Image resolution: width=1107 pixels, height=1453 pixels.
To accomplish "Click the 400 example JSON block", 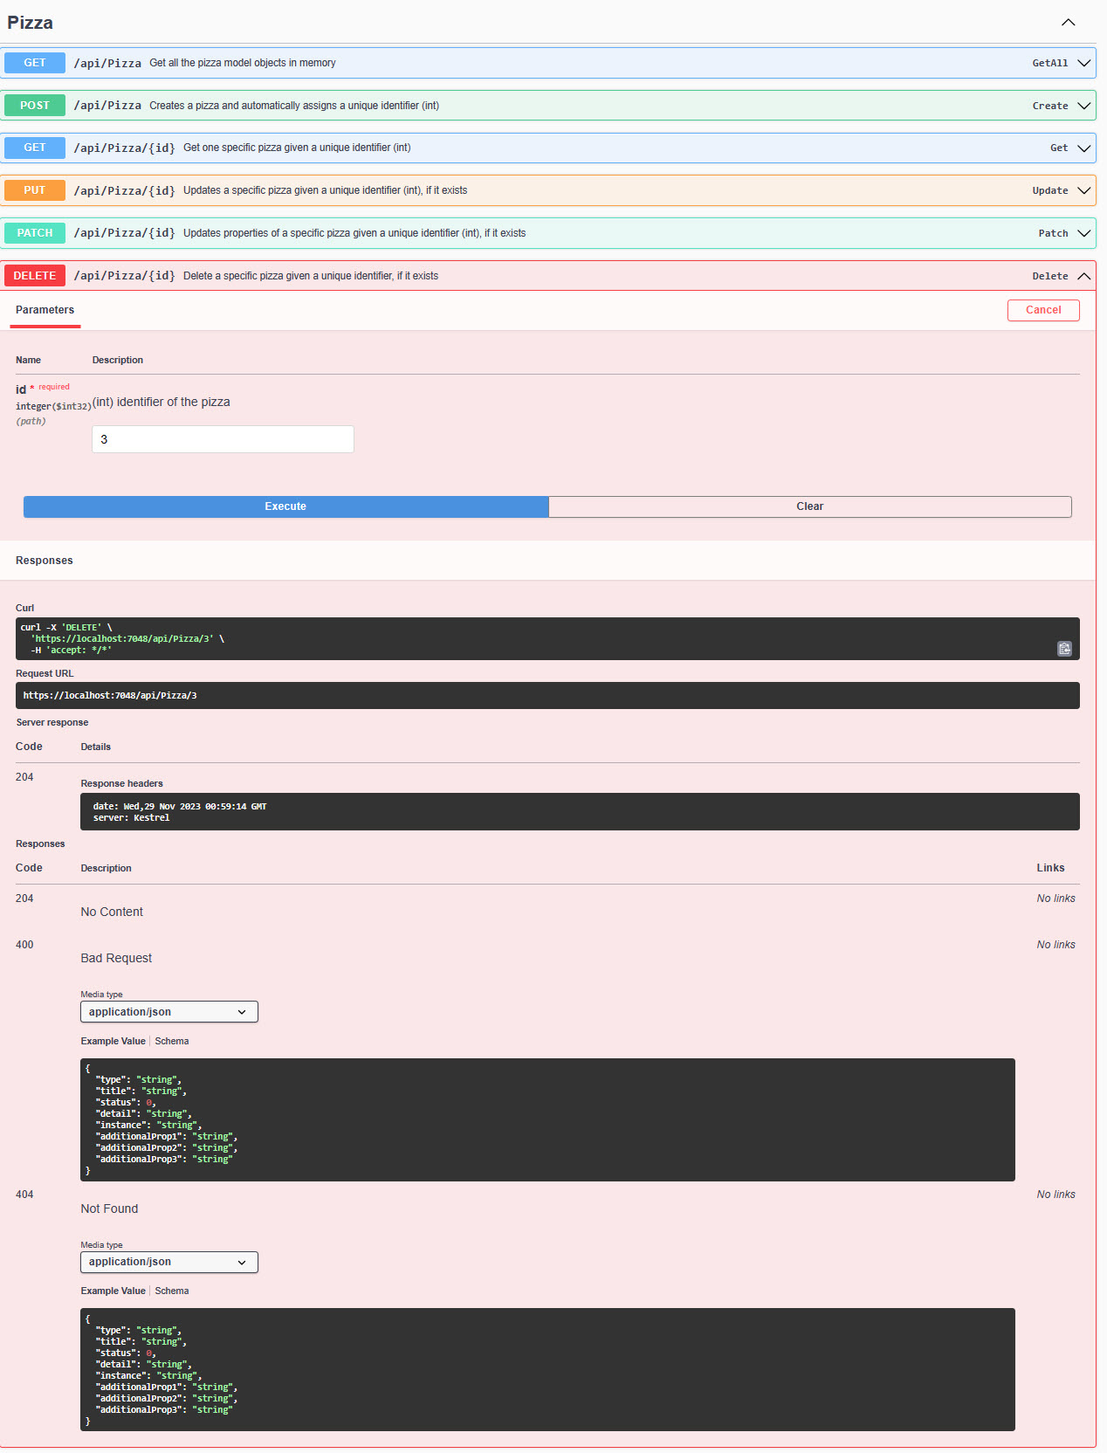I will (x=547, y=1119).
